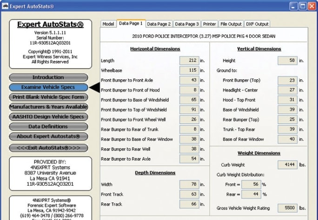Viewport: 318px width, 220px height.
Task: View Data Definitions
Action: pos(48,126)
